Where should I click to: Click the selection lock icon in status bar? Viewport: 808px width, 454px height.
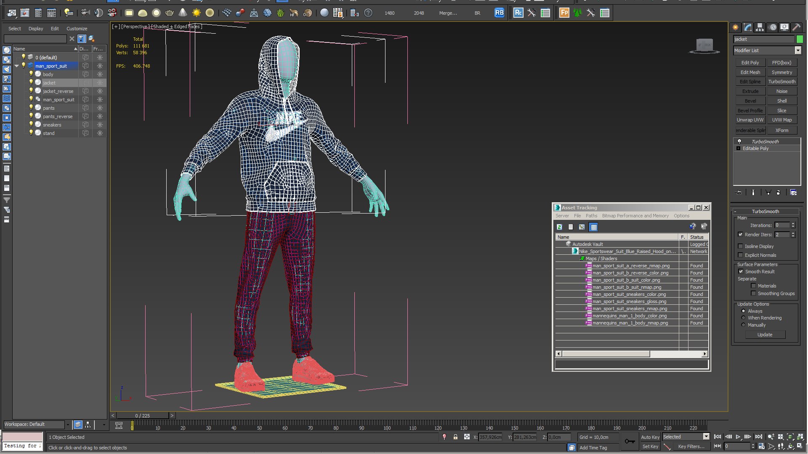[455, 437]
